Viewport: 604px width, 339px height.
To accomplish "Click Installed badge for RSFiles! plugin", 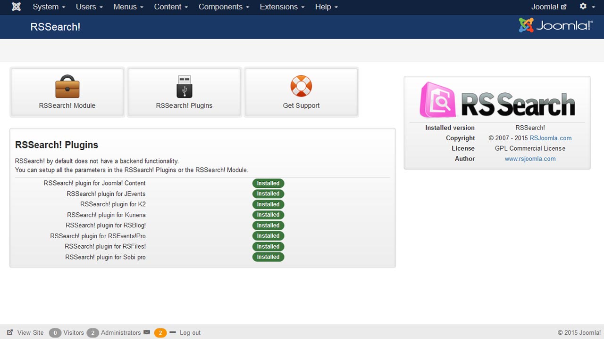I will [x=268, y=246].
